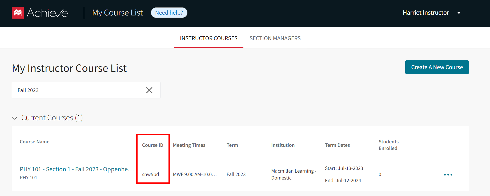Open Harriet Instructor account dropdown arrow

click(x=459, y=13)
